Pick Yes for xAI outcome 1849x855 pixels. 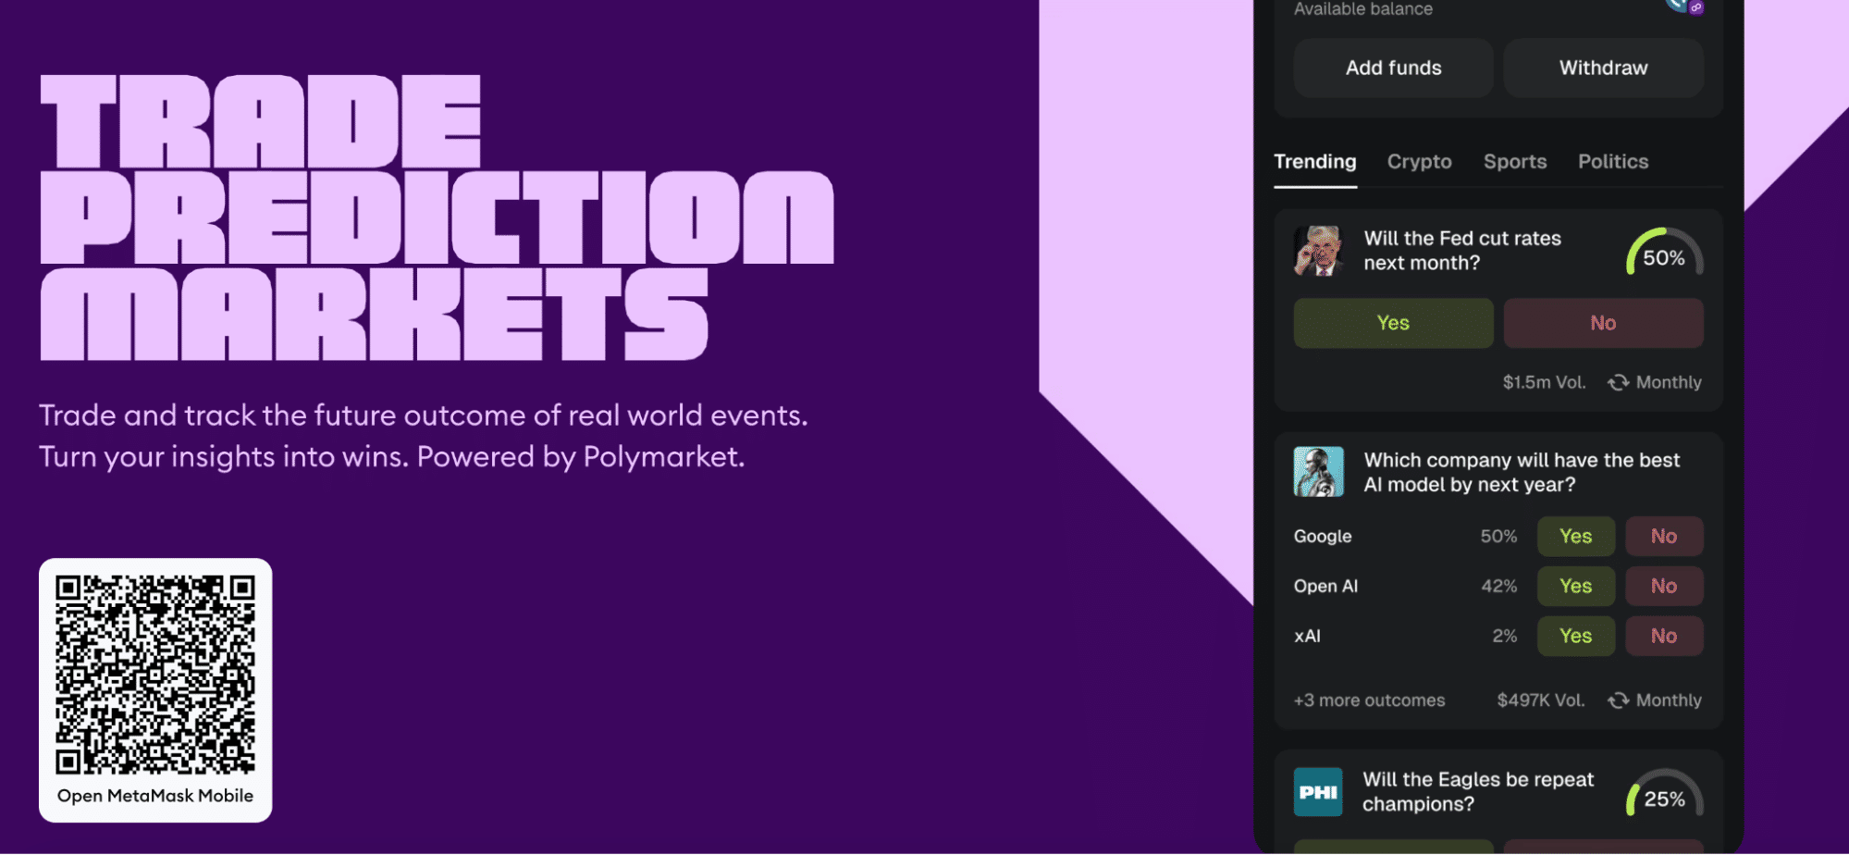[x=1575, y=637]
